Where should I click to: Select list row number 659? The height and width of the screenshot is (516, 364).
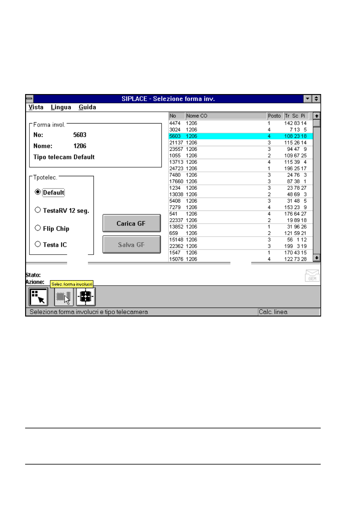tap(241, 233)
